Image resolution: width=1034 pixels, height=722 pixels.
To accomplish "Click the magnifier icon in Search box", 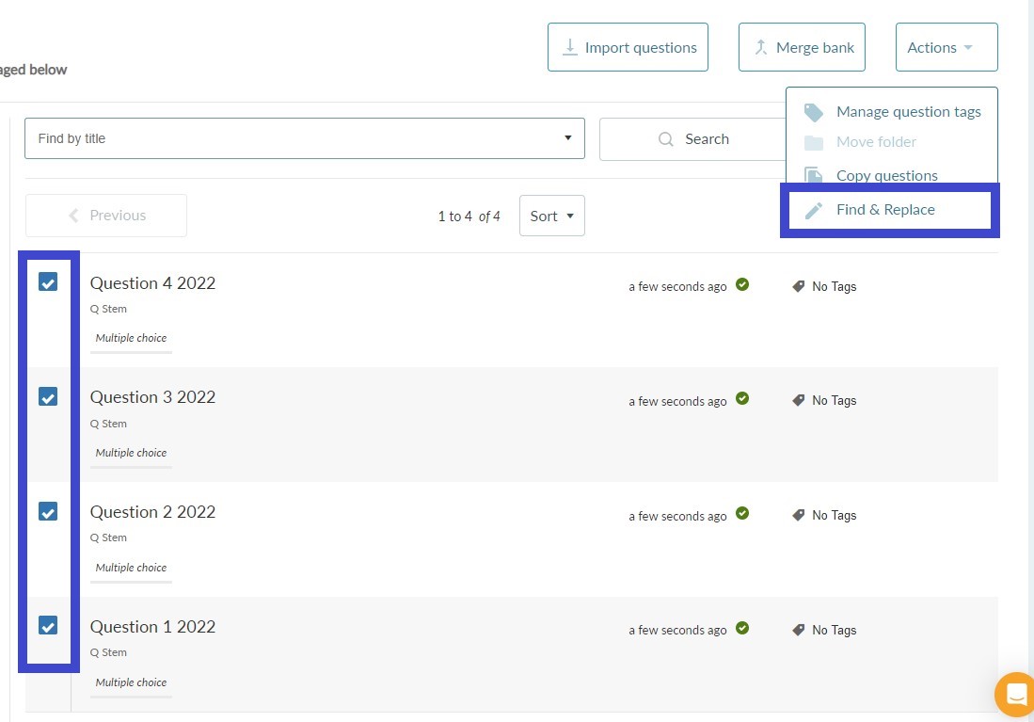I will click(x=666, y=139).
